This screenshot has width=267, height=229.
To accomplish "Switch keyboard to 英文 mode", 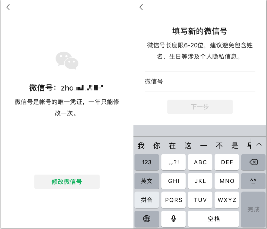I will [x=147, y=181].
